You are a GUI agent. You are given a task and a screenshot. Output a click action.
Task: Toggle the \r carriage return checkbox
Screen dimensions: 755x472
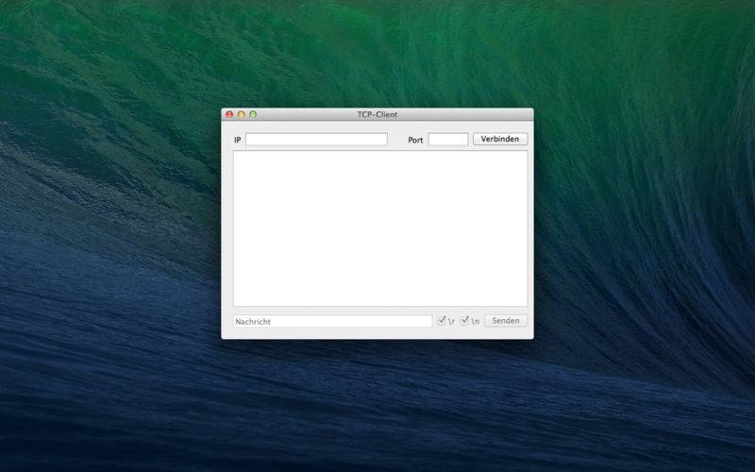(x=442, y=321)
